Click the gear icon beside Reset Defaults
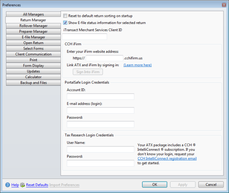Viewport: 229px width, 193px height. (x=23, y=185)
